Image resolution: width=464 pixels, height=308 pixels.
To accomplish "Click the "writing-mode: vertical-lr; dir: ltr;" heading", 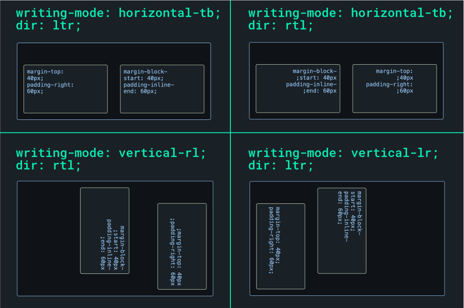I will click(343, 153).
